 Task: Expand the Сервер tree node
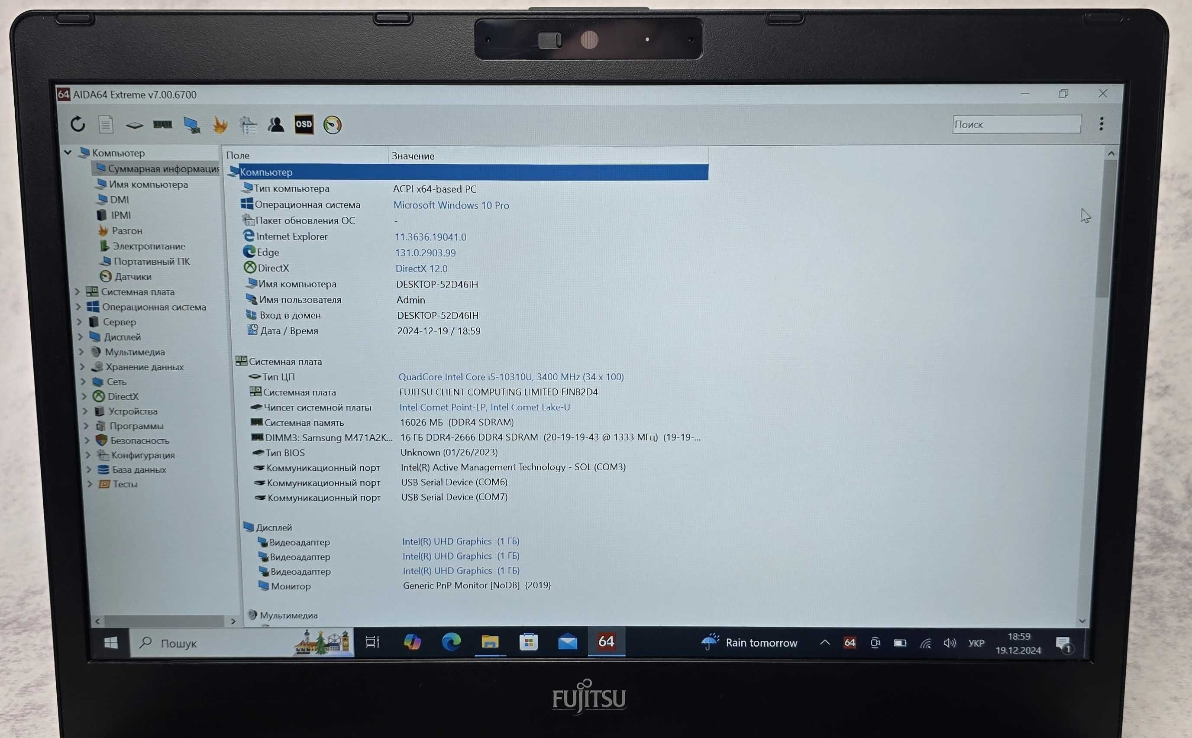(79, 322)
